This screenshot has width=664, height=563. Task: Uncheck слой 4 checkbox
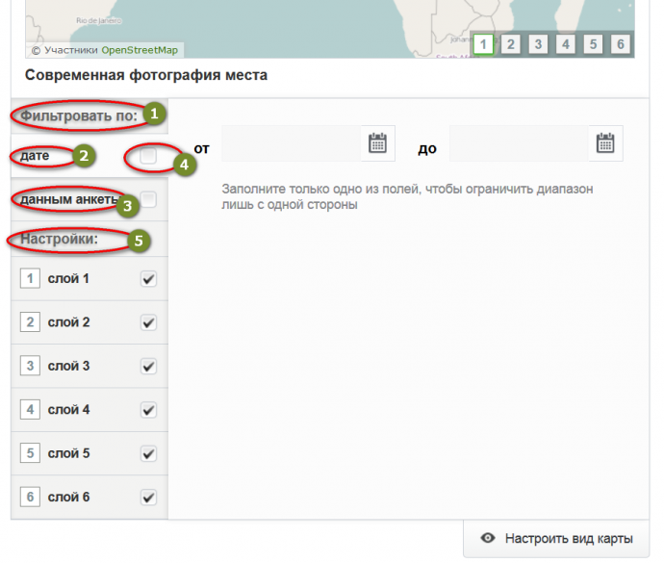148,410
